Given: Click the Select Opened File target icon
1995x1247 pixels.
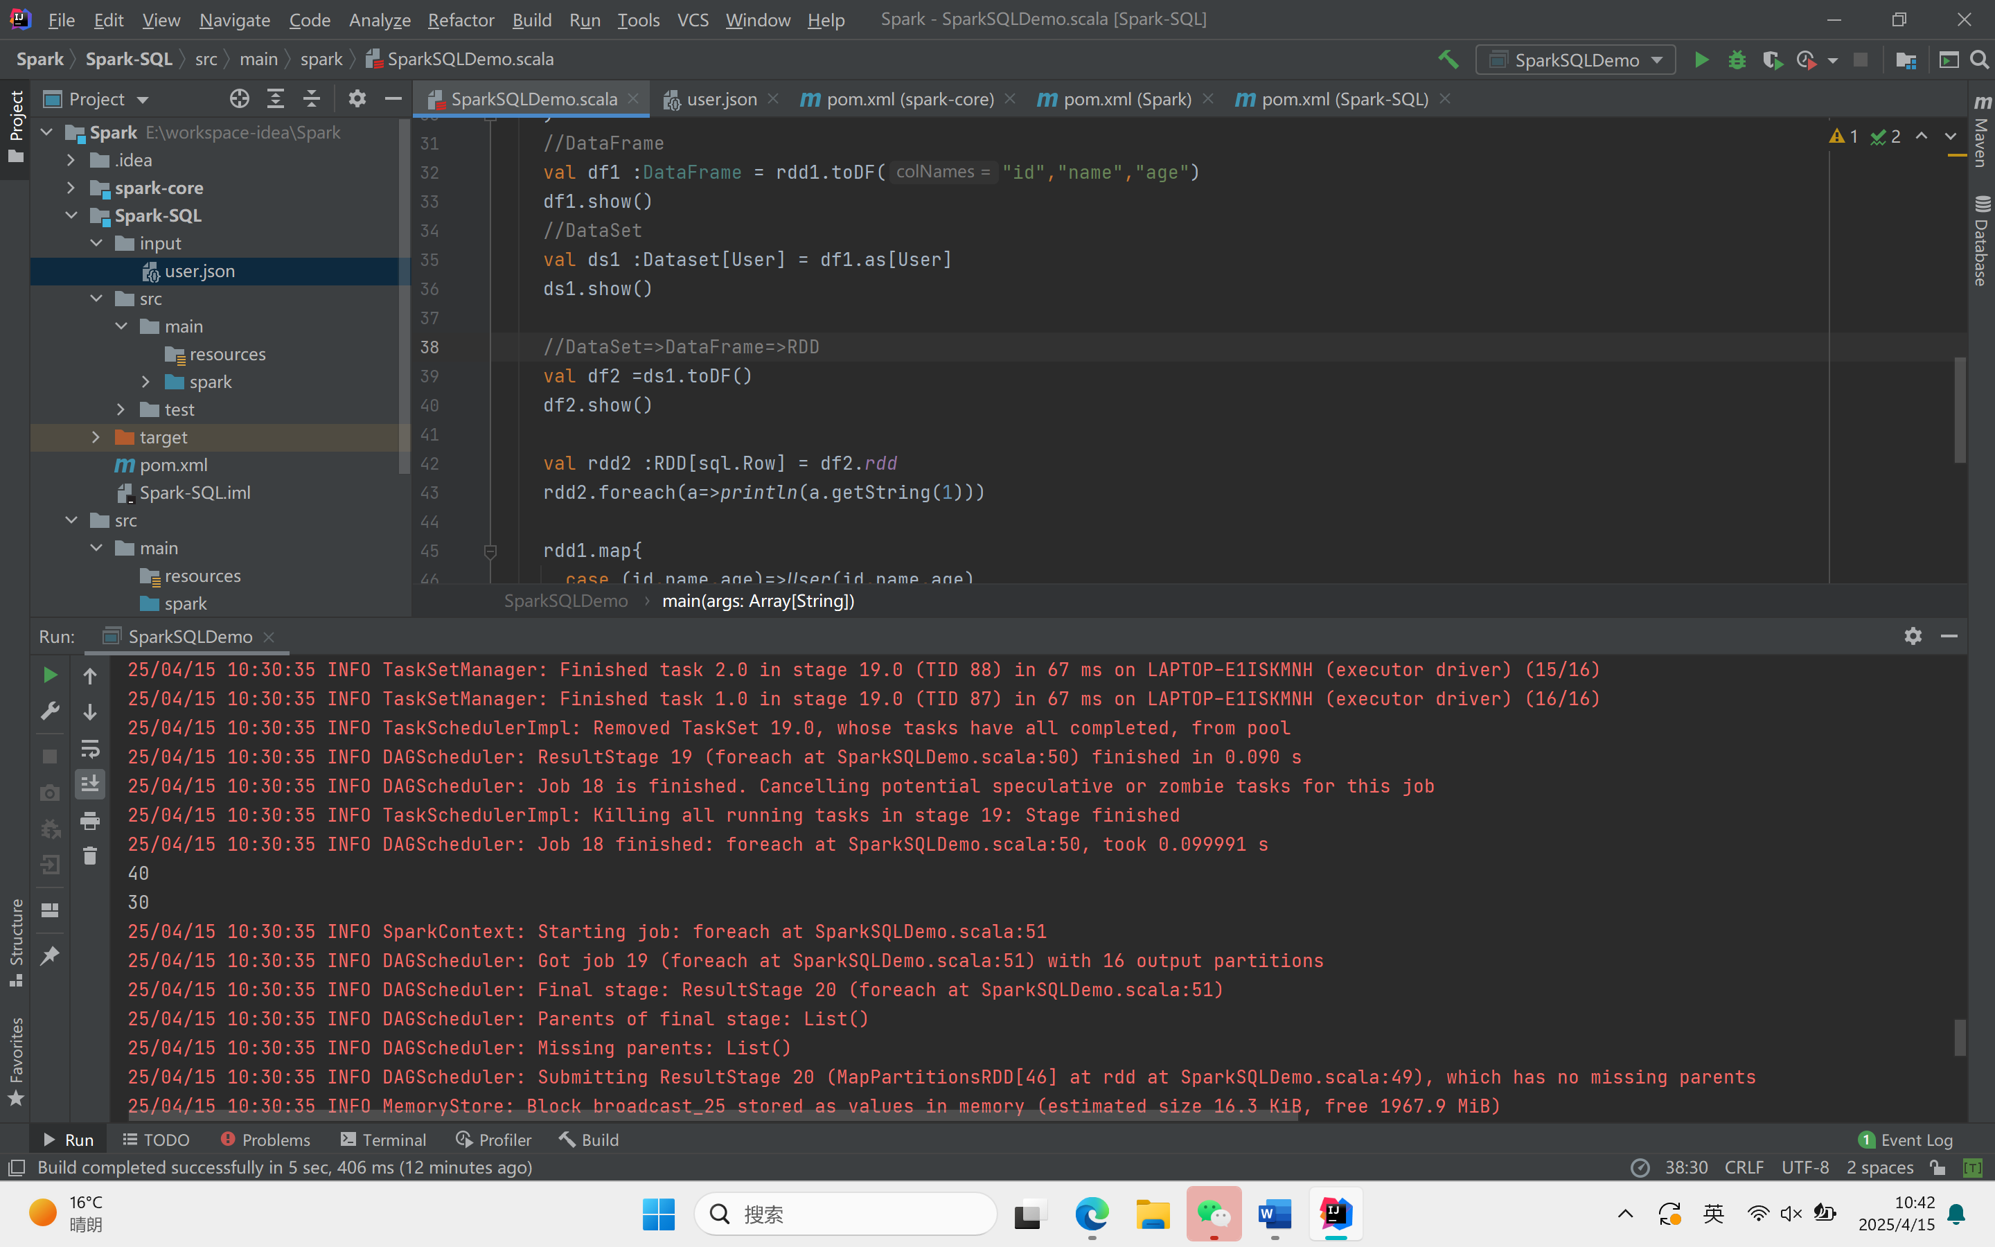Looking at the screenshot, I should (239, 99).
